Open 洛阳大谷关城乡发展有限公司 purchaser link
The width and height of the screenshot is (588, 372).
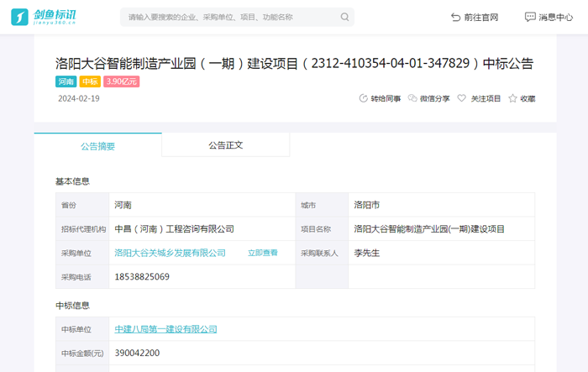(170, 253)
